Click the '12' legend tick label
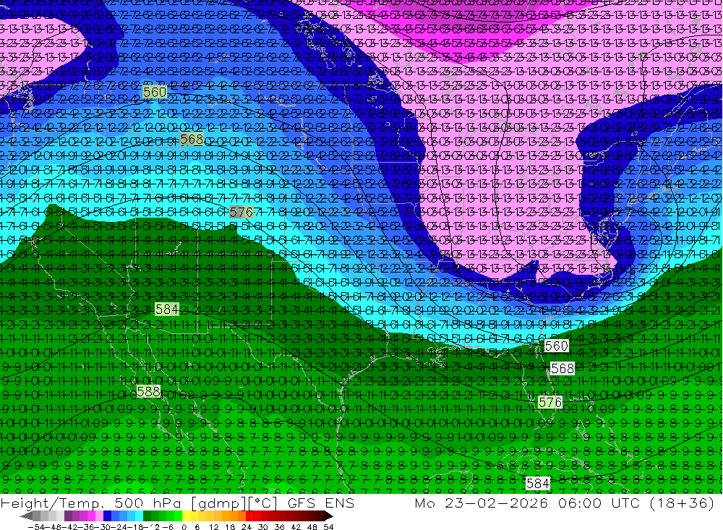723x530 pixels. pyautogui.click(x=214, y=527)
